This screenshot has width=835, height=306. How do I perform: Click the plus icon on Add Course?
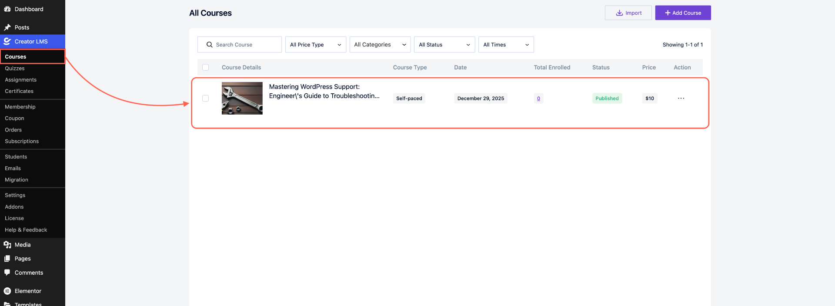click(x=668, y=13)
